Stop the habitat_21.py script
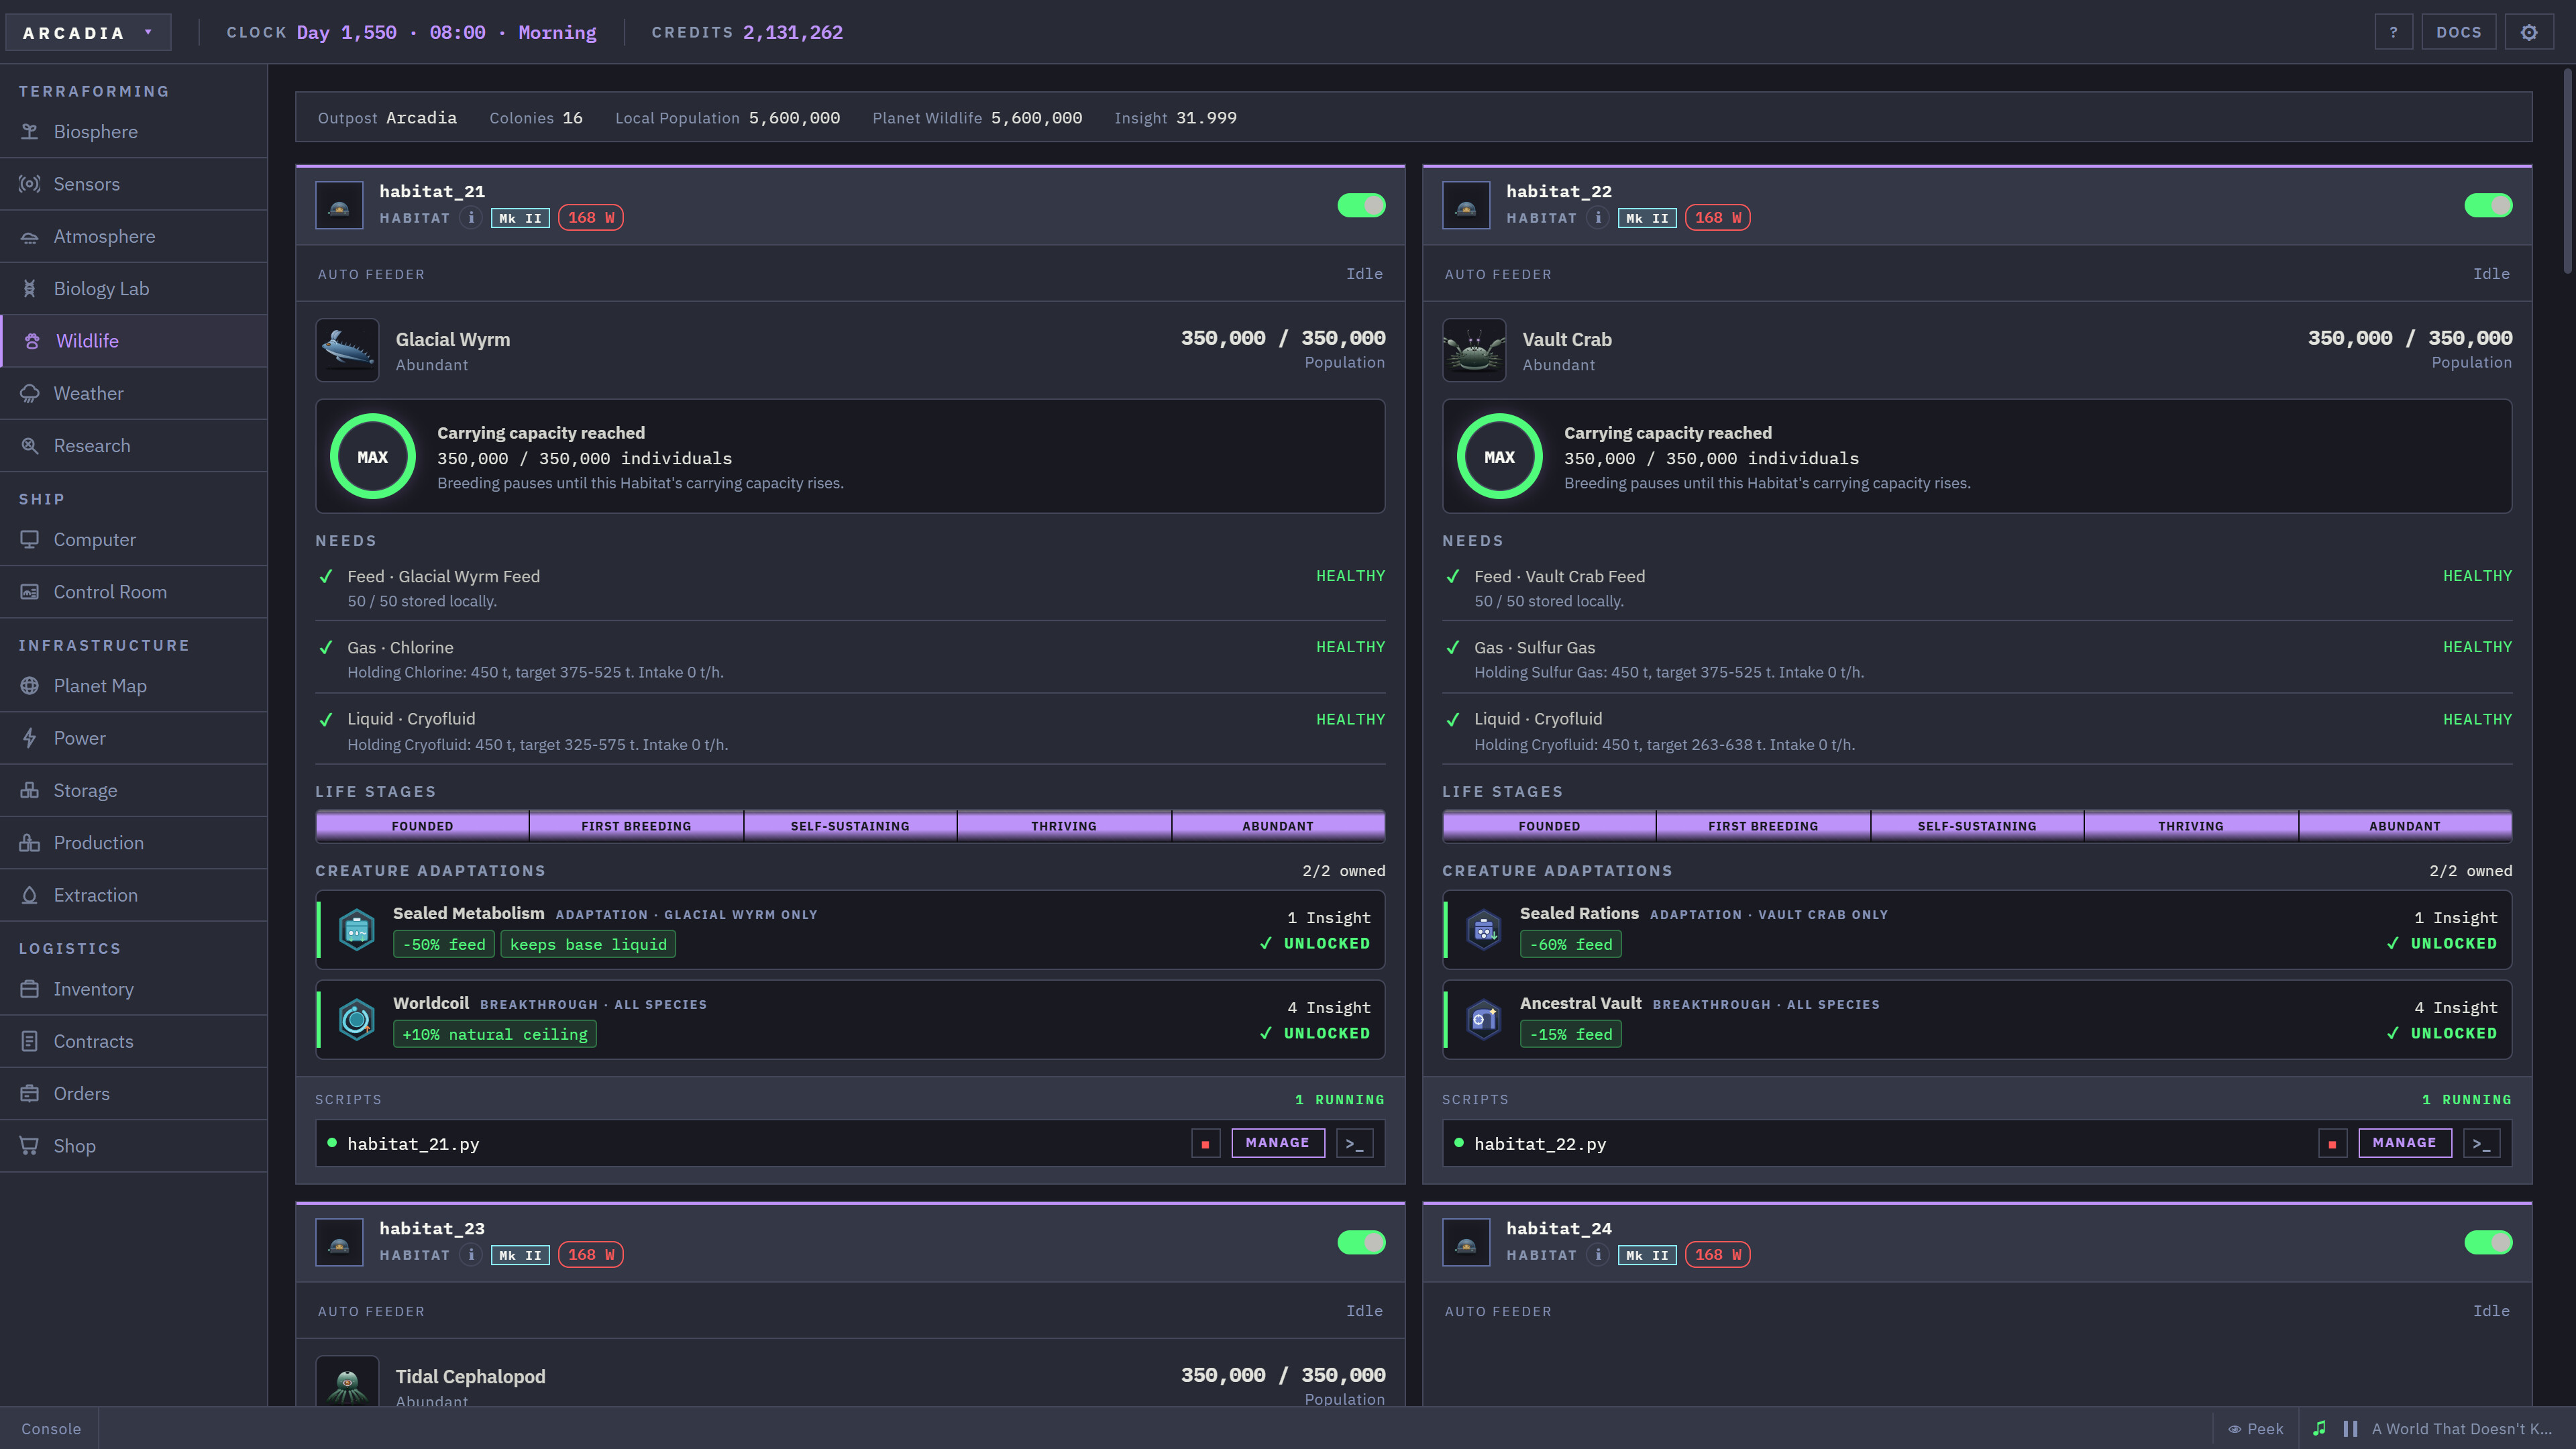The image size is (2576, 1449). pos(1205,1143)
